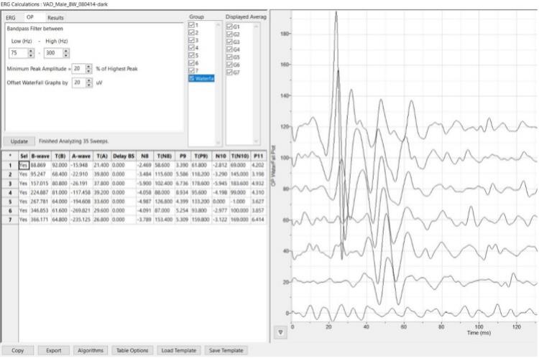Toggle displayed average G5 checkbox
Image resolution: width=539 pixels, height=358 pixels.
(229, 57)
